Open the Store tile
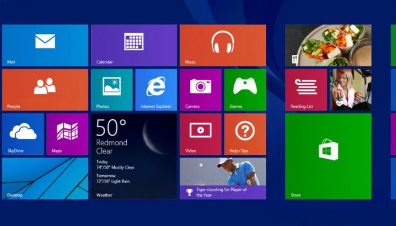The height and width of the screenshot is (226, 396). click(328, 157)
